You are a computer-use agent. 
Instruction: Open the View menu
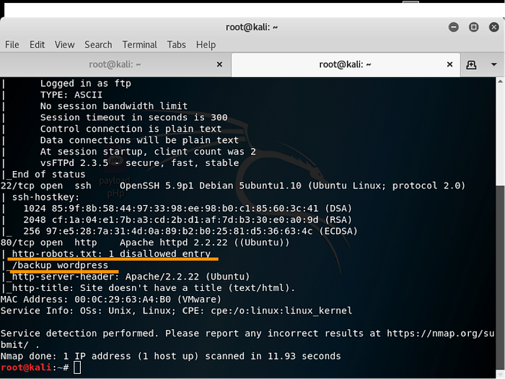(x=66, y=45)
